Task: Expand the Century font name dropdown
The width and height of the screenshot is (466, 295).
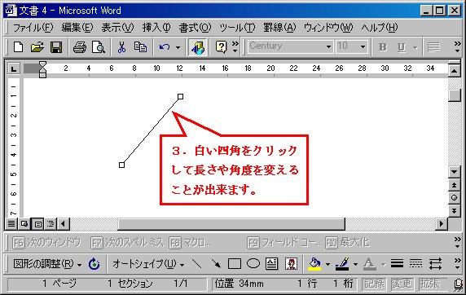Action: (328, 46)
